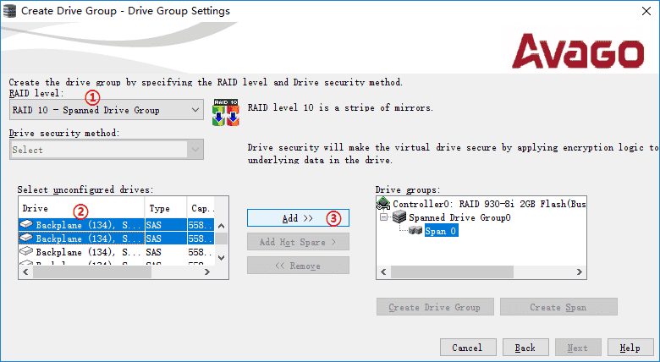Select the Controller0 RAID 930-8i tree item
Screen dimensions: 660x362
(489, 204)
